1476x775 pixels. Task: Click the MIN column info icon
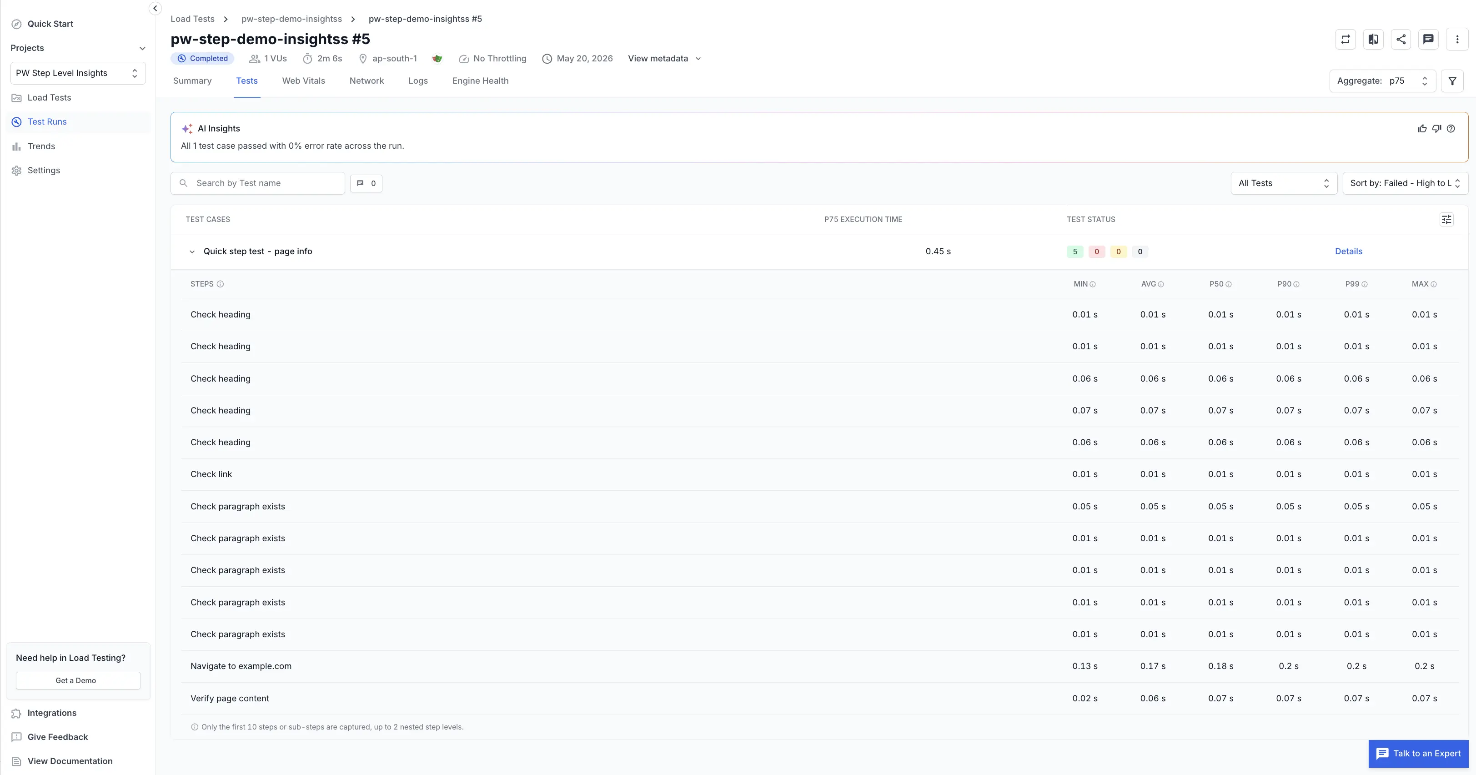point(1093,284)
